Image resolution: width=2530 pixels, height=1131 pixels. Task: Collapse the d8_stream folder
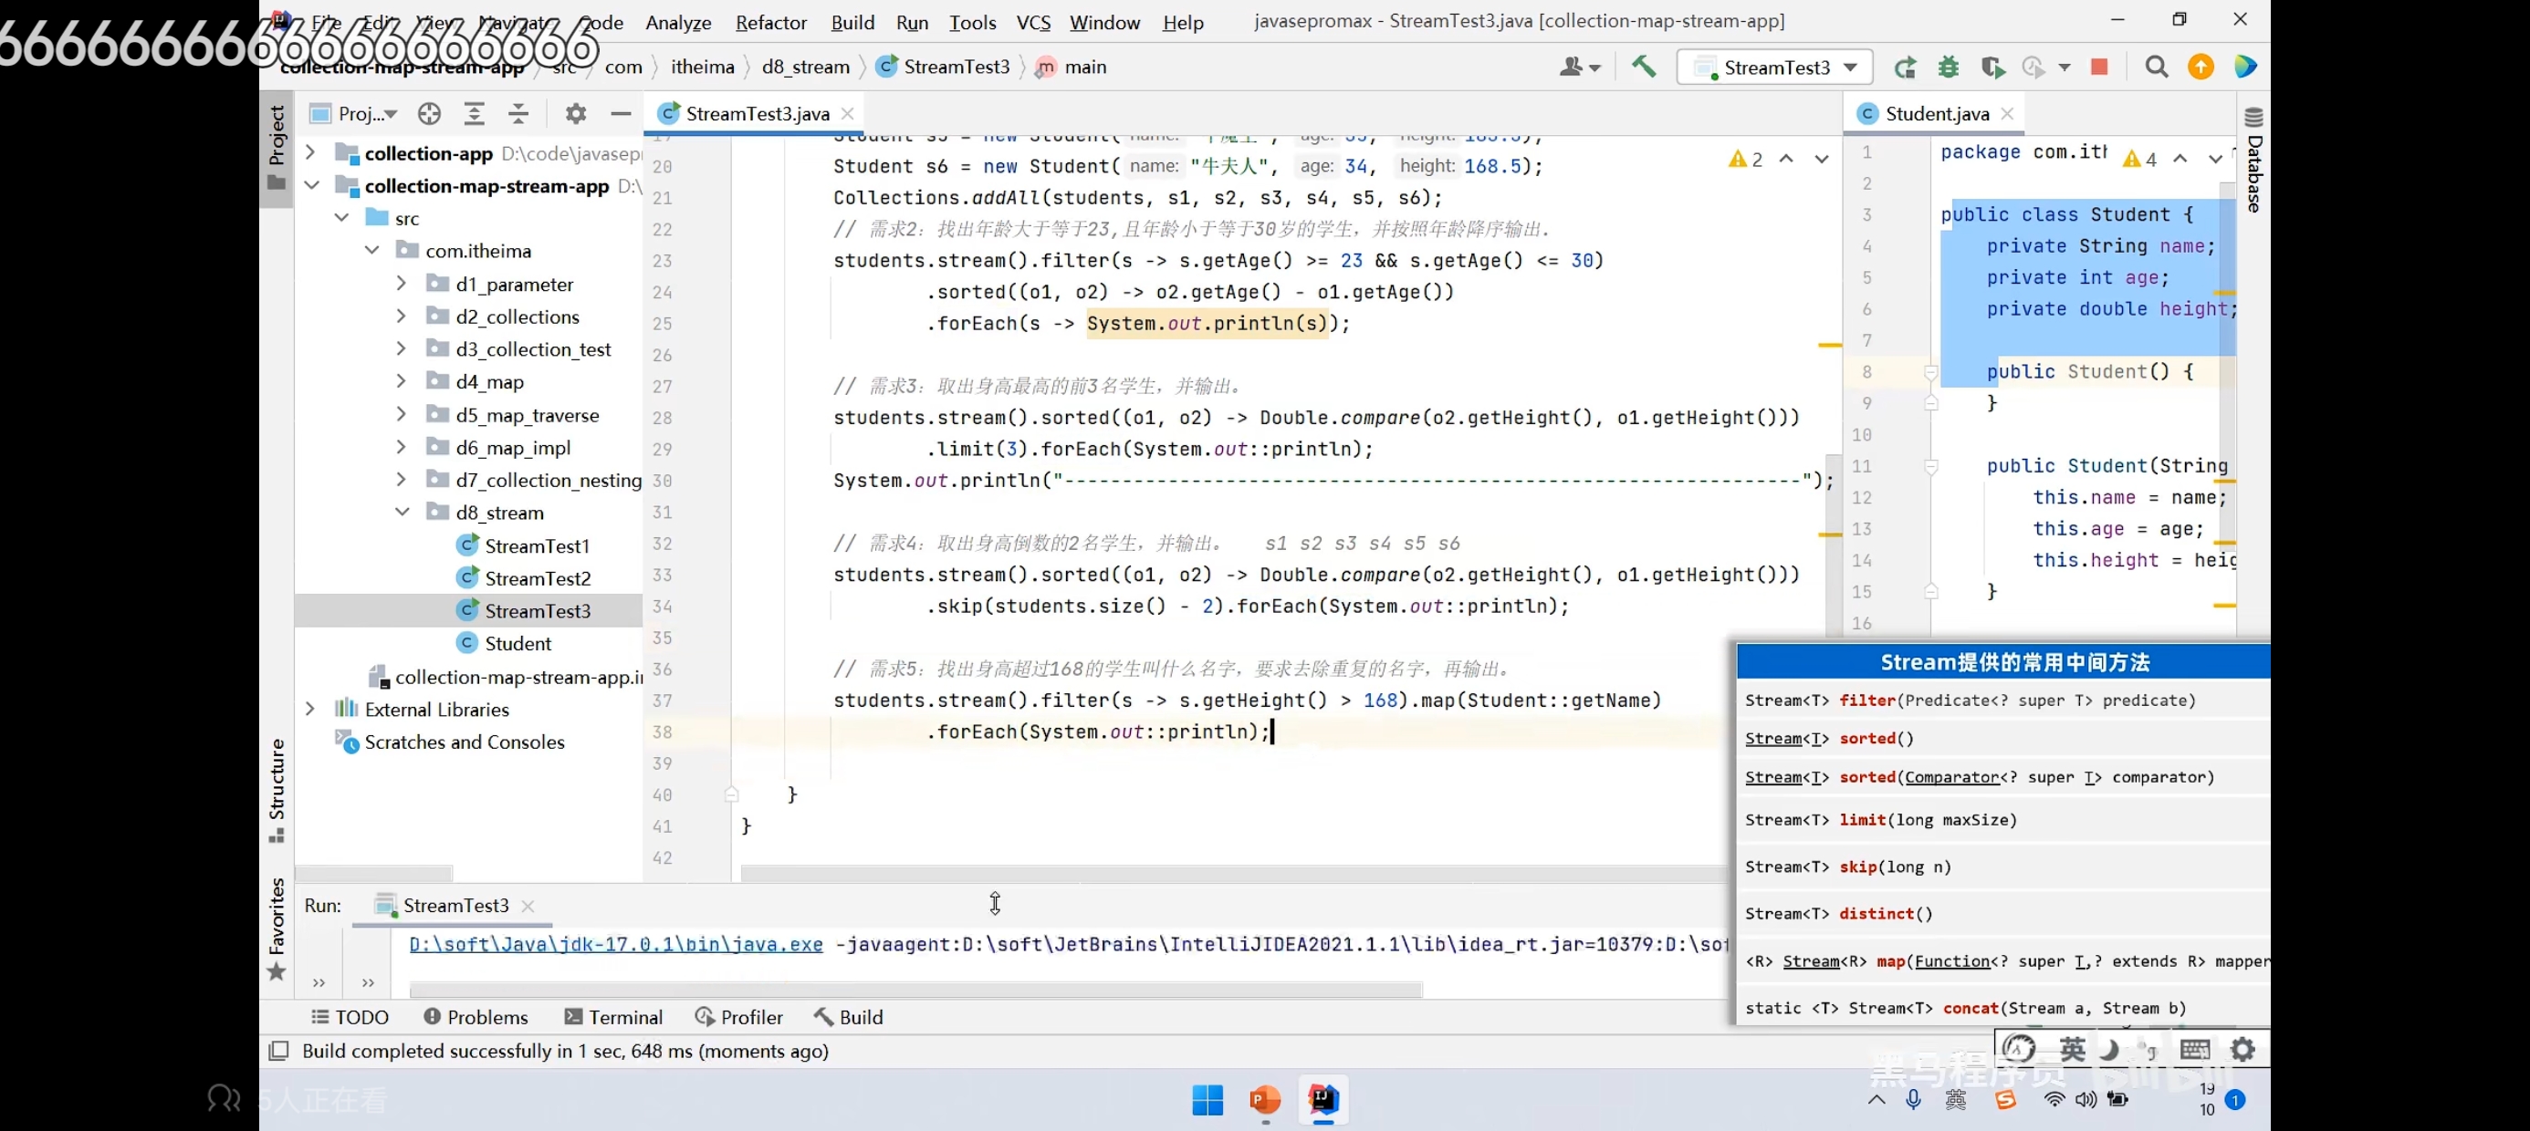[x=402, y=512]
